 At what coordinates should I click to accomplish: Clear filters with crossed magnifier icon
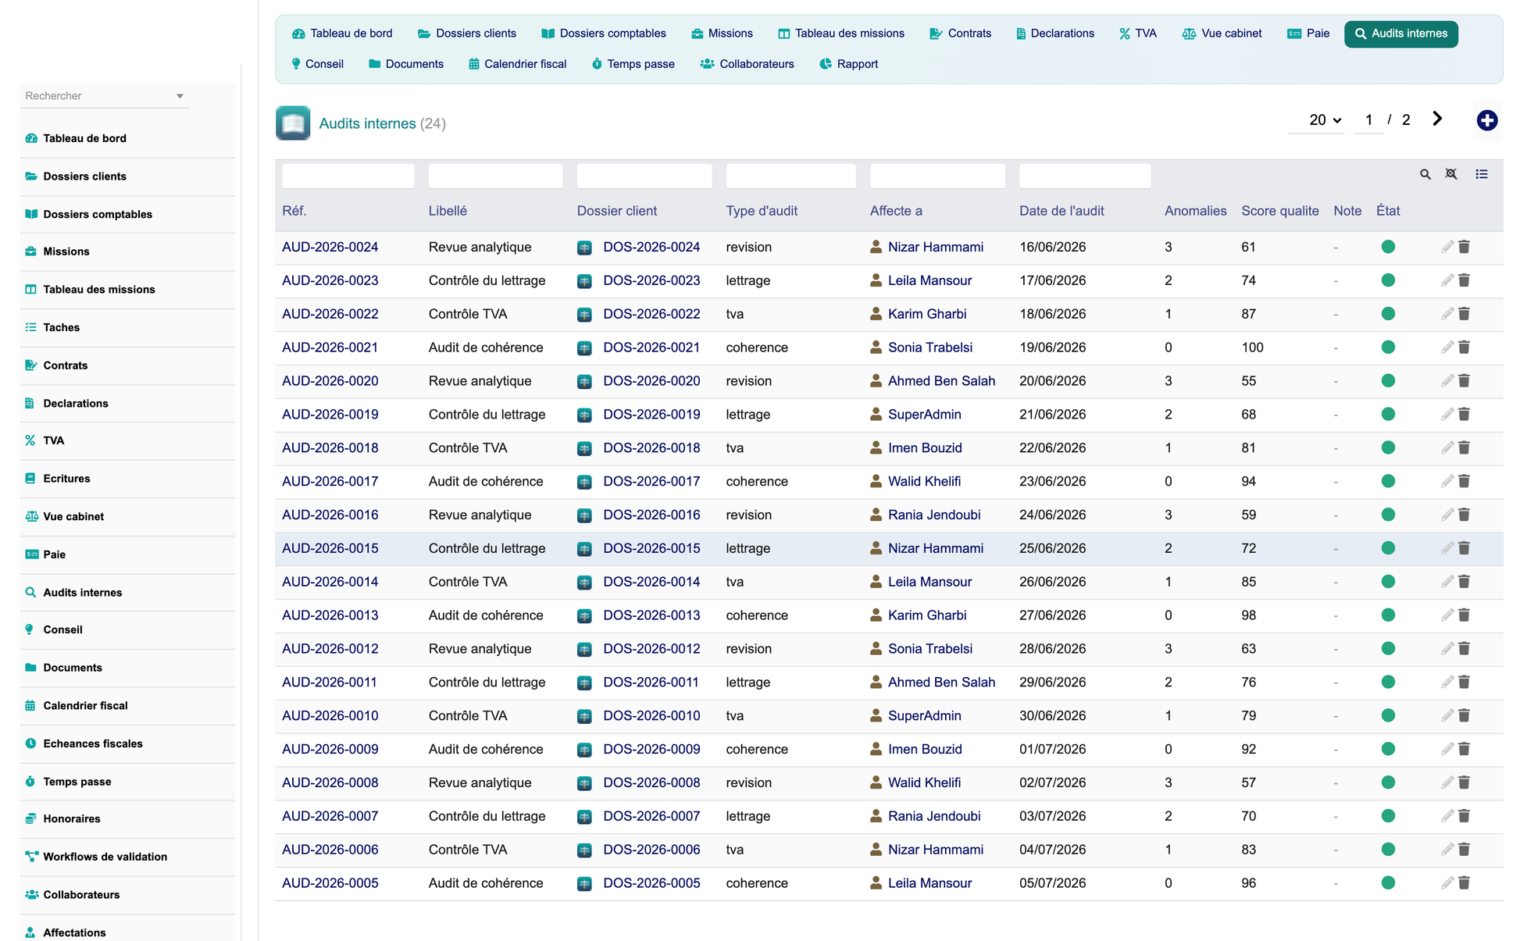coord(1450,174)
